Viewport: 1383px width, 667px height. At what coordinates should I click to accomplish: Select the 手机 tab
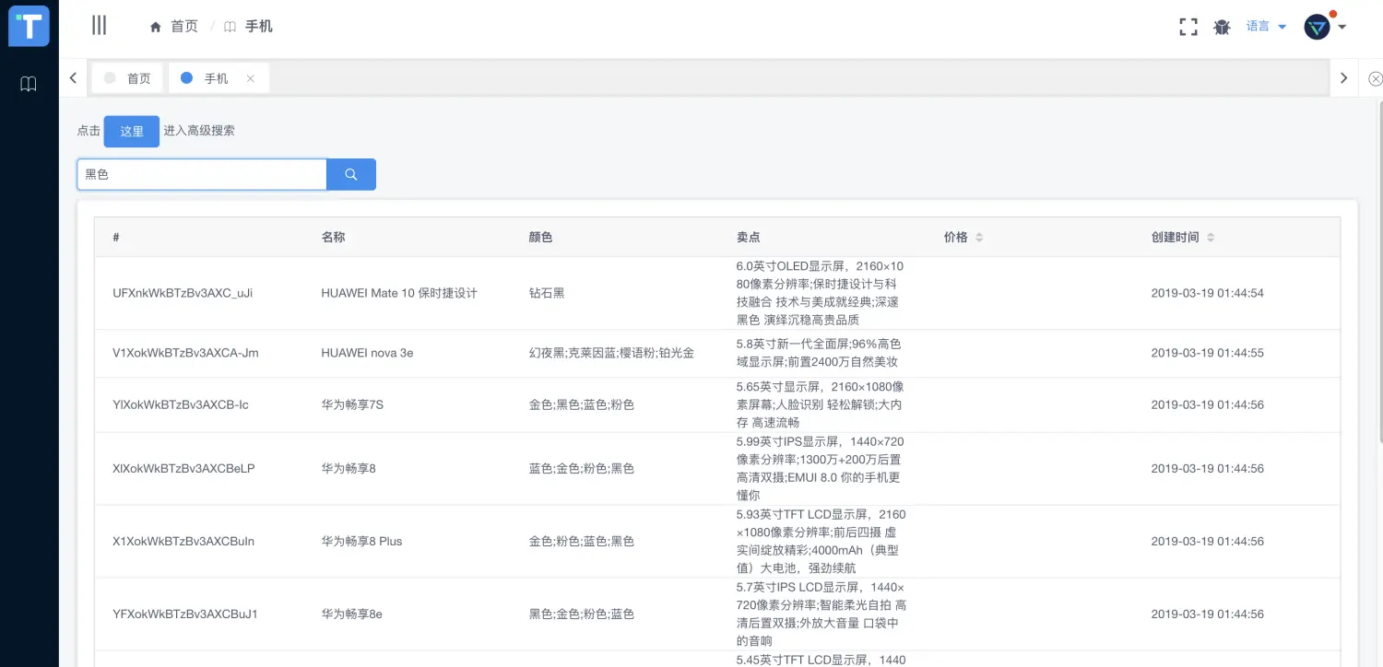click(219, 78)
